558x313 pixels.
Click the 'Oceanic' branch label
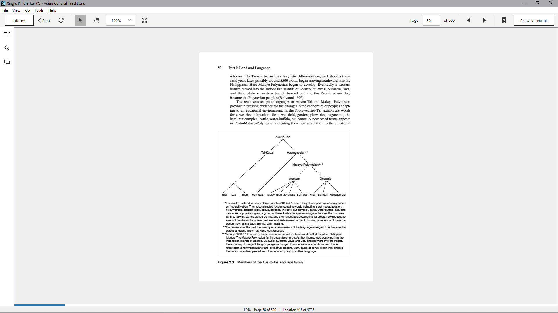325,179
